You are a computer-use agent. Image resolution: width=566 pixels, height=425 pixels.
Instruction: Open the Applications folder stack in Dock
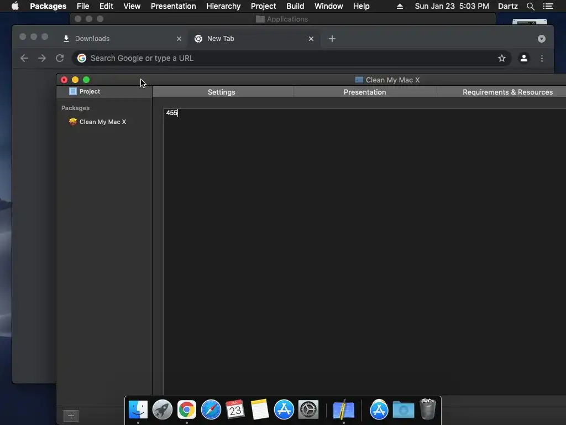(x=379, y=410)
